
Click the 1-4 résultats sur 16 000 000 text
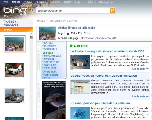(62, 21)
